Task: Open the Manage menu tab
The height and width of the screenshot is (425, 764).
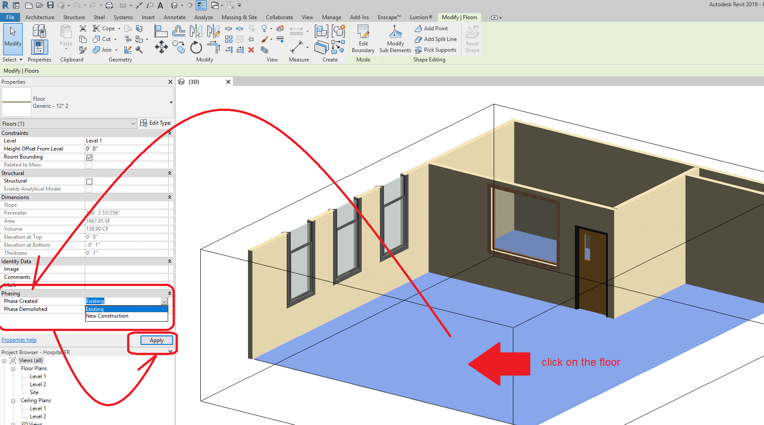Action: [x=331, y=17]
